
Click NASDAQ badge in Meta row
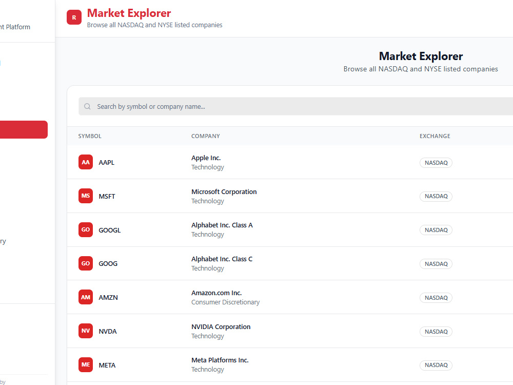coord(436,365)
